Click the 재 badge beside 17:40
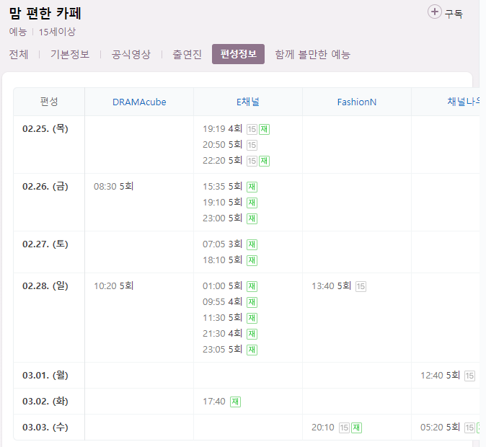 tap(235, 402)
